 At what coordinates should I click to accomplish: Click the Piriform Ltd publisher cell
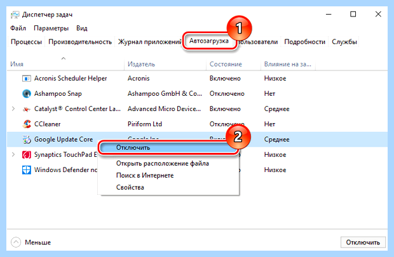tap(144, 124)
